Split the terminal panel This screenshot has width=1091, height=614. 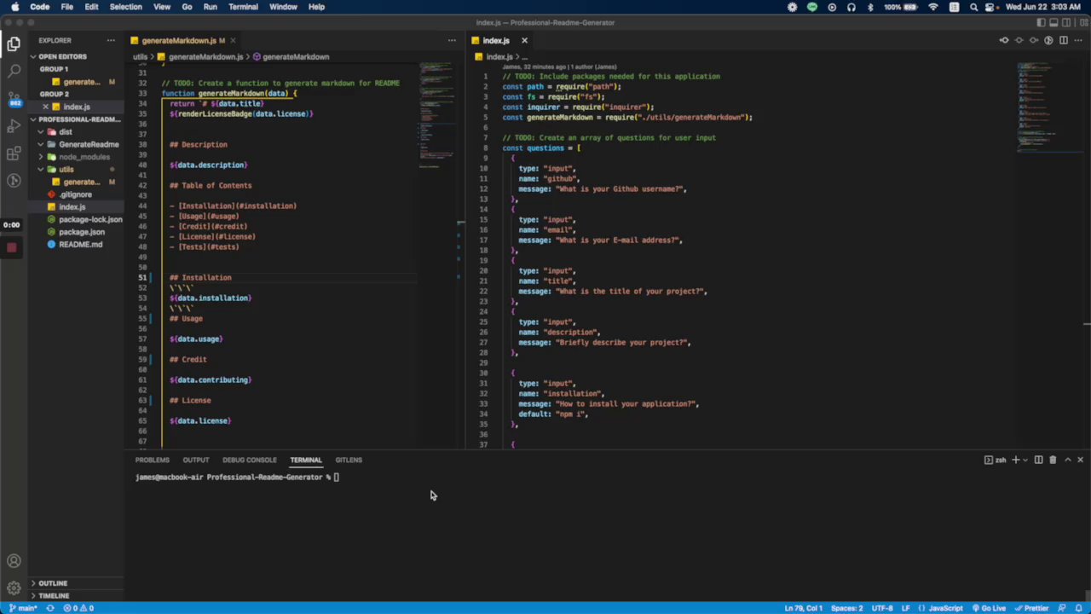(x=1038, y=460)
